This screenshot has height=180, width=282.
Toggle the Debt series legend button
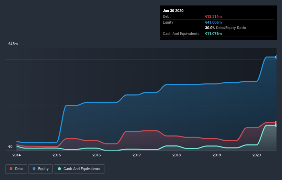point(16,169)
